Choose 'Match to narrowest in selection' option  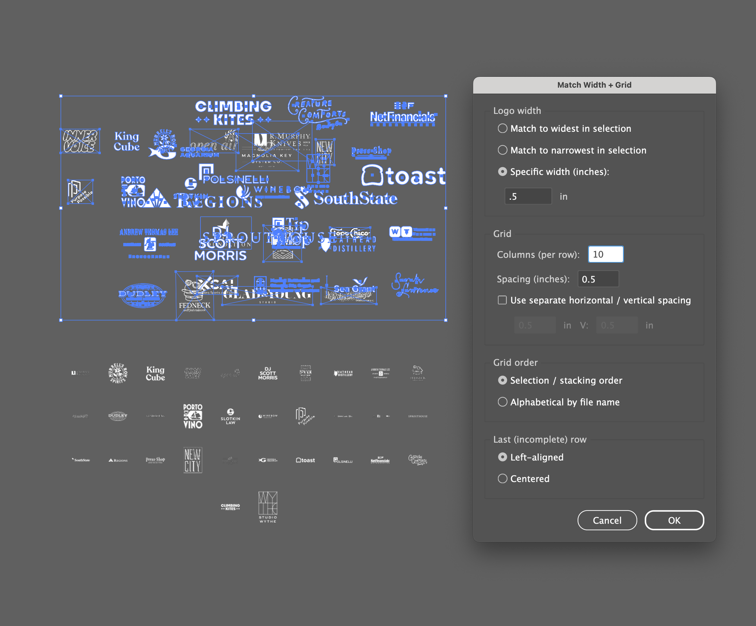[503, 150]
